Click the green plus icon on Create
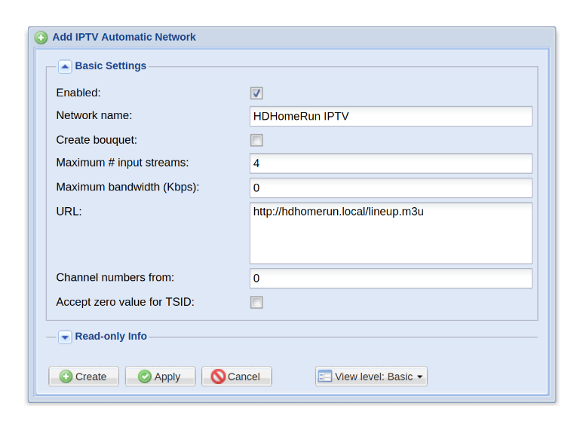The height and width of the screenshot is (430, 580). 66,377
